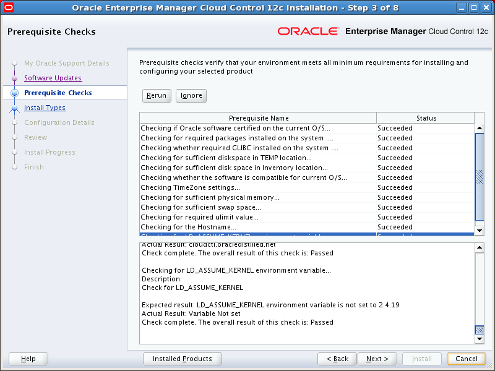Click details pane scrollbar thumb
Image resolution: width=495 pixels, height=371 pixels.
click(x=480, y=330)
